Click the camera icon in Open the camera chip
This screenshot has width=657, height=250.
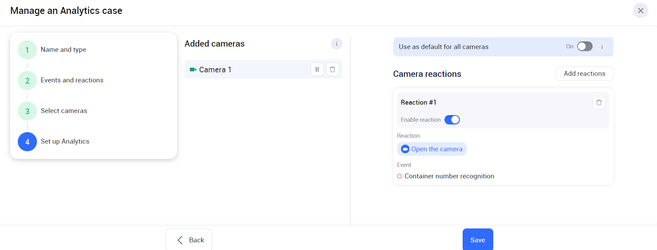click(x=405, y=149)
